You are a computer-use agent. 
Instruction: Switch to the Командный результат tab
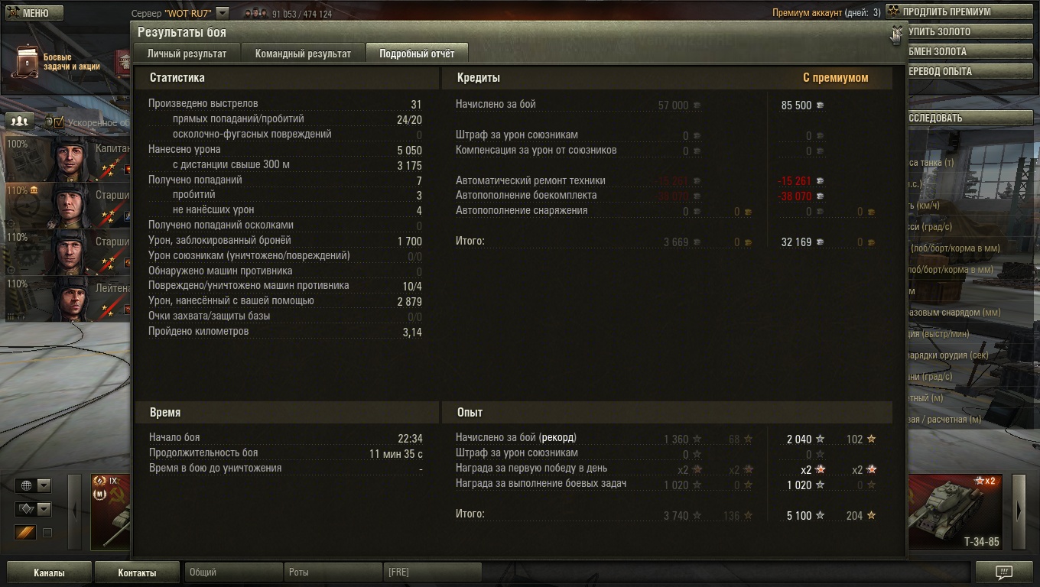point(303,54)
